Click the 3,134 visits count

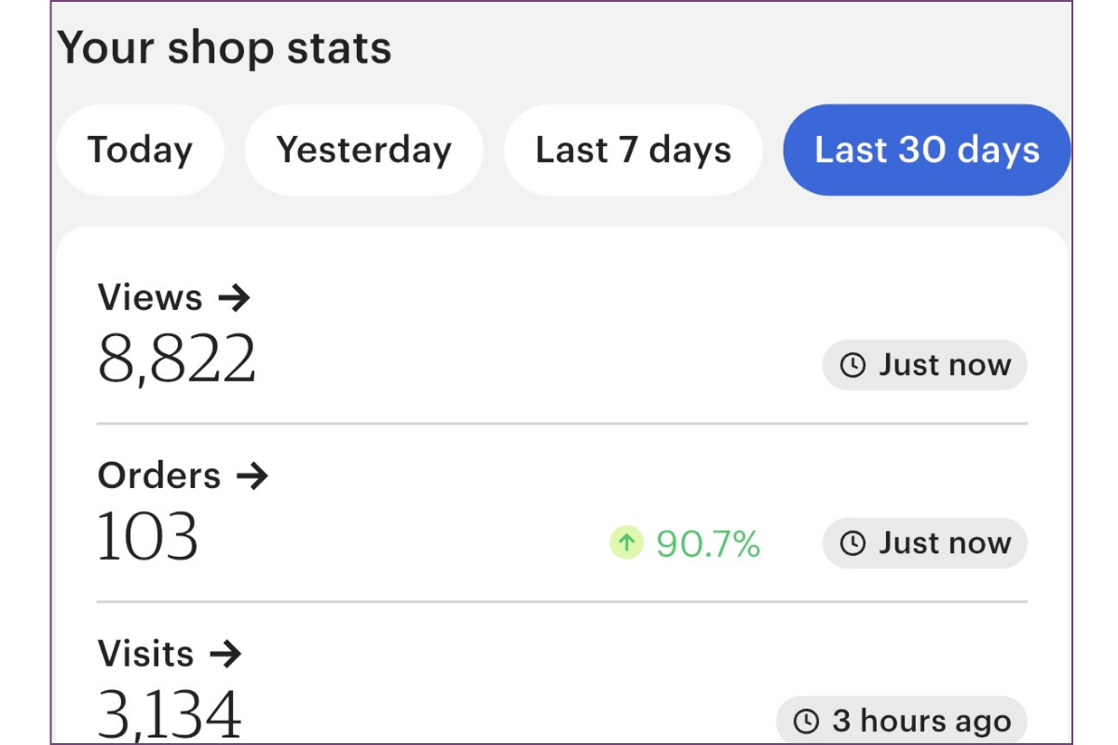[x=170, y=715]
